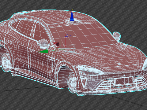Select the car's front license plate
Screen dimensions: 147x110
124,81
